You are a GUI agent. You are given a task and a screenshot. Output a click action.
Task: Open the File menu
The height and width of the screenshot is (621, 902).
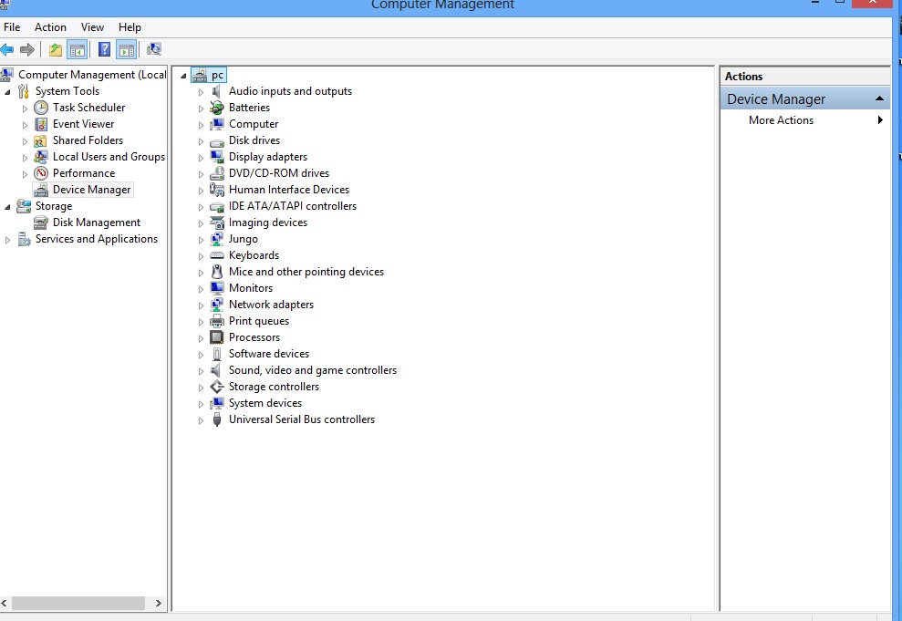click(12, 27)
